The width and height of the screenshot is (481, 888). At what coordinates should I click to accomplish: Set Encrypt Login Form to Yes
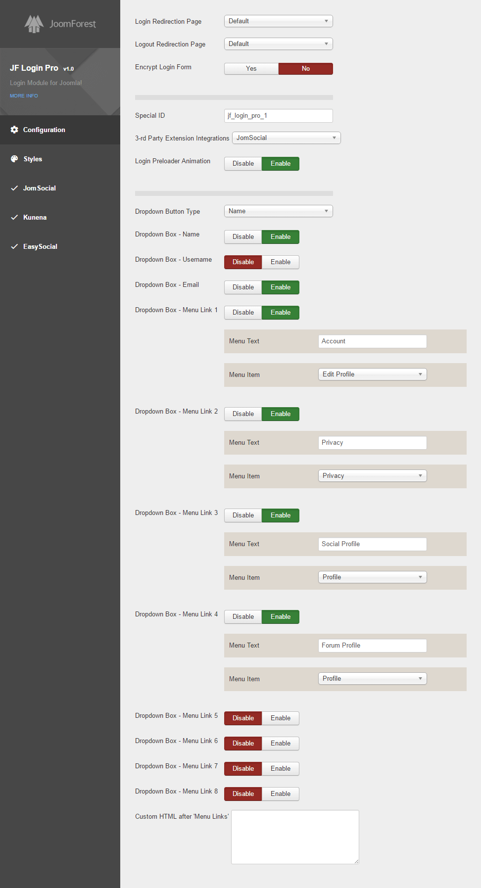pyautogui.click(x=251, y=69)
